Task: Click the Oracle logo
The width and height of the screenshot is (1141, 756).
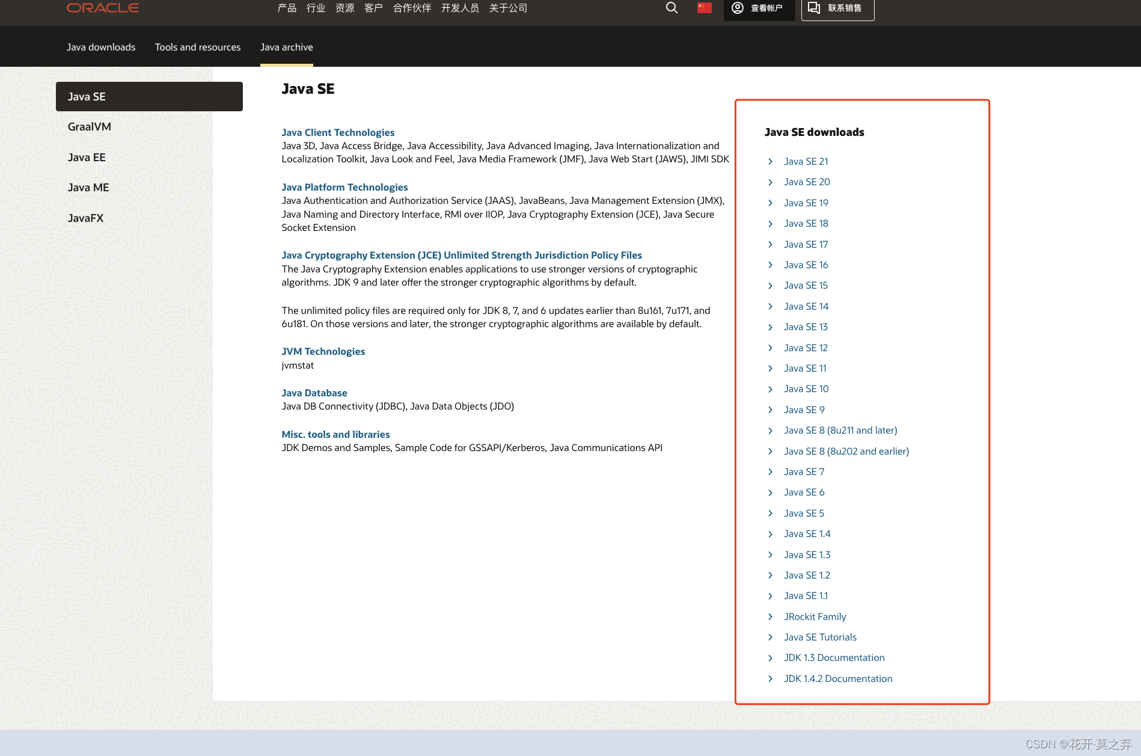Action: pyautogui.click(x=103, y=8)
